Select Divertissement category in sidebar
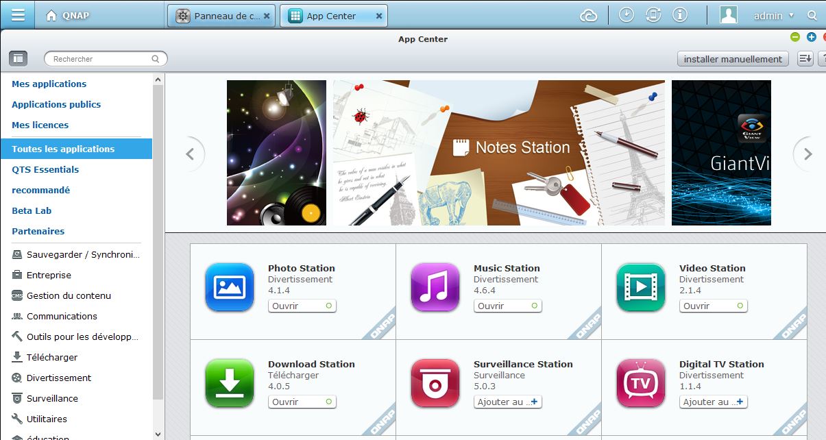This screenshot has width=826, height=440. pos(51,378)
